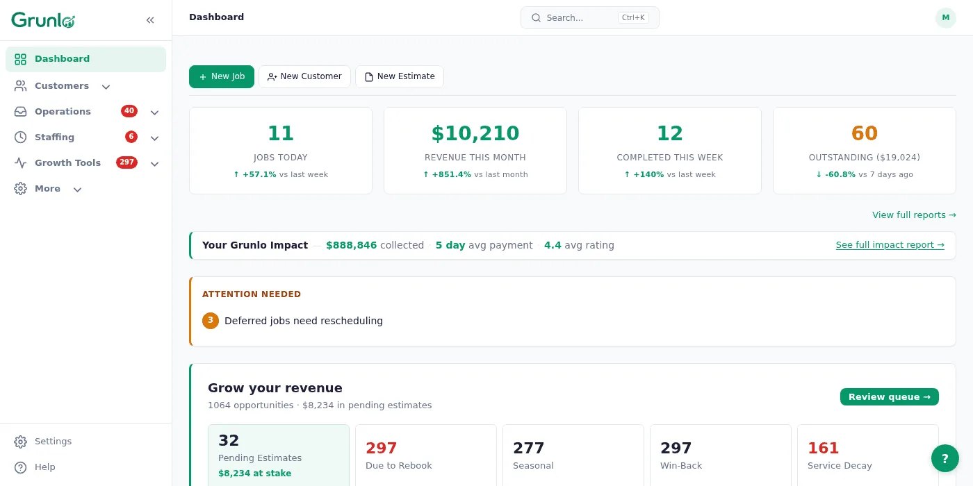Click the Operations inbox icon
Viewport: 973px width, 486px height.
21,112
